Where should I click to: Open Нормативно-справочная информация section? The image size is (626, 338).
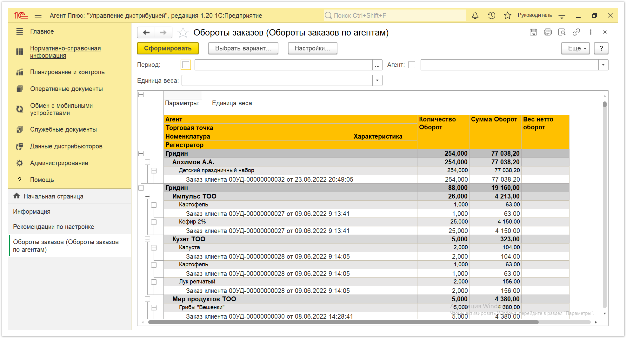(65, 52)
